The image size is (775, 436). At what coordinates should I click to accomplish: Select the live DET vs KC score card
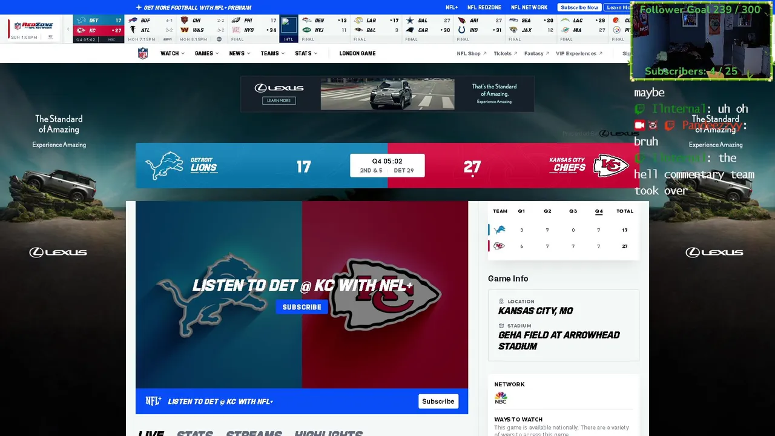[x=99, y=29]
